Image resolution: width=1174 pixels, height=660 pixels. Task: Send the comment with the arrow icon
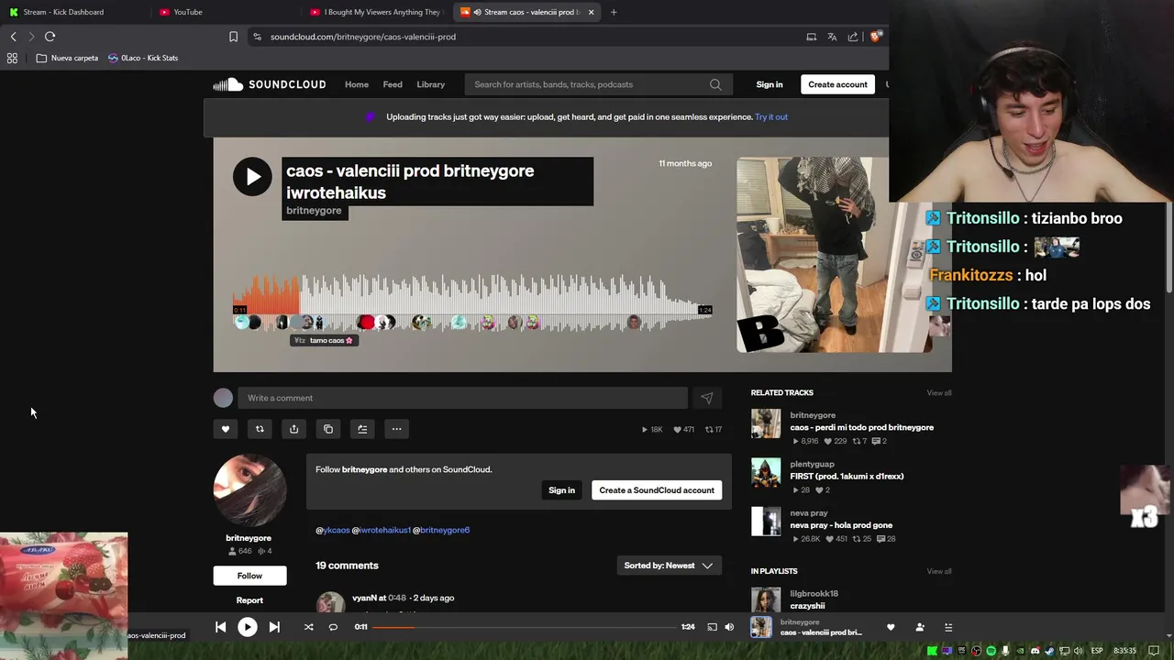tap(707, 398)
